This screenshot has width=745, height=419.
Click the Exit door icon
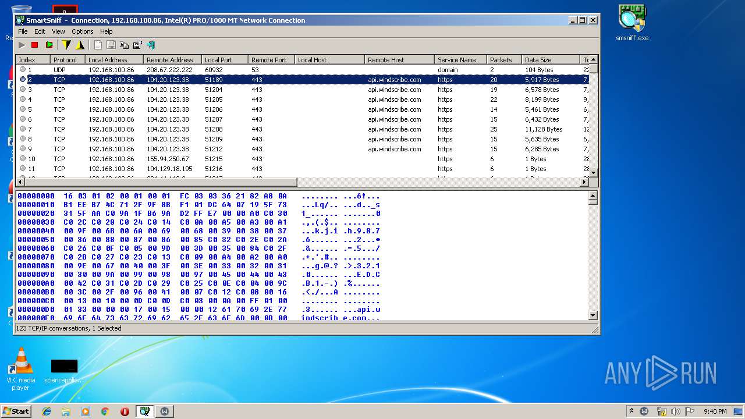[151, 45]
